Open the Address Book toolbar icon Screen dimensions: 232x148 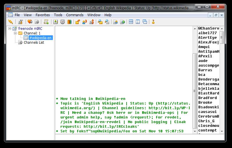pos(55,22)
